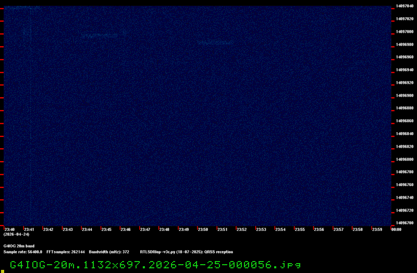
Task: Click the "G4IOG 20m band" title text
Action: 19,246
